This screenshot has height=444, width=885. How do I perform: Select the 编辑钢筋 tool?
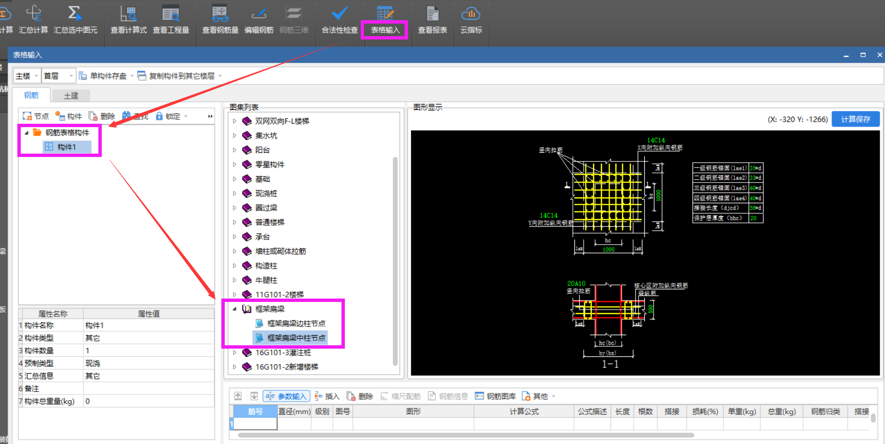point(259,19)
